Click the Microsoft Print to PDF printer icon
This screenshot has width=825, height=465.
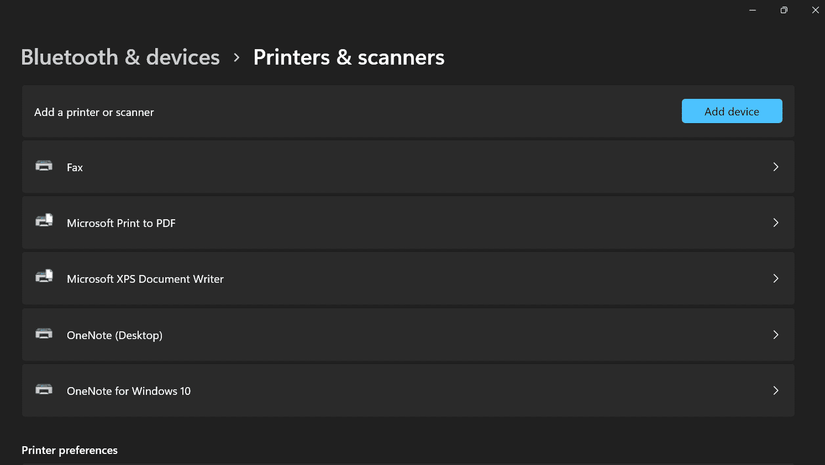44,220
